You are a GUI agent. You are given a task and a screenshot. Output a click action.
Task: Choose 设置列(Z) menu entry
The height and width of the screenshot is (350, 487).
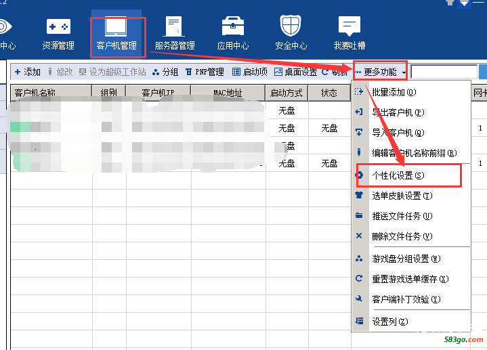point(412,322)
